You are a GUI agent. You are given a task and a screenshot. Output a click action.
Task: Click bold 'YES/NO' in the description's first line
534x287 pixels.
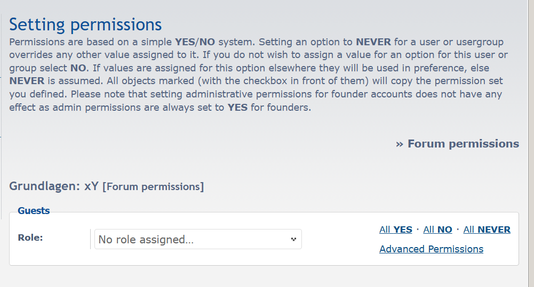(195, 42)
